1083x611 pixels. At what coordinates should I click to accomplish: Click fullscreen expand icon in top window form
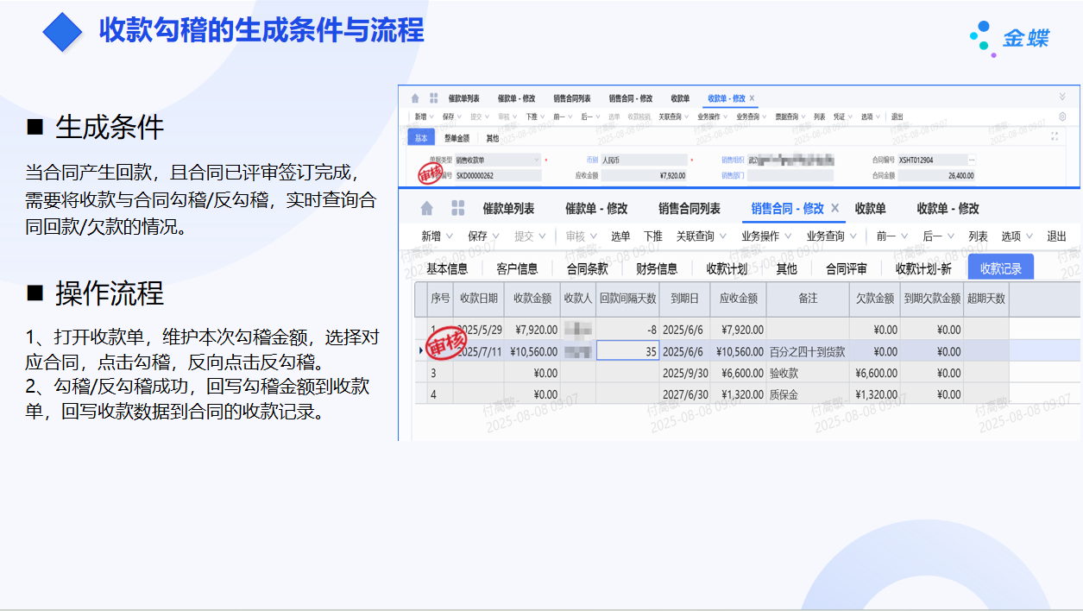[1055, 137]
